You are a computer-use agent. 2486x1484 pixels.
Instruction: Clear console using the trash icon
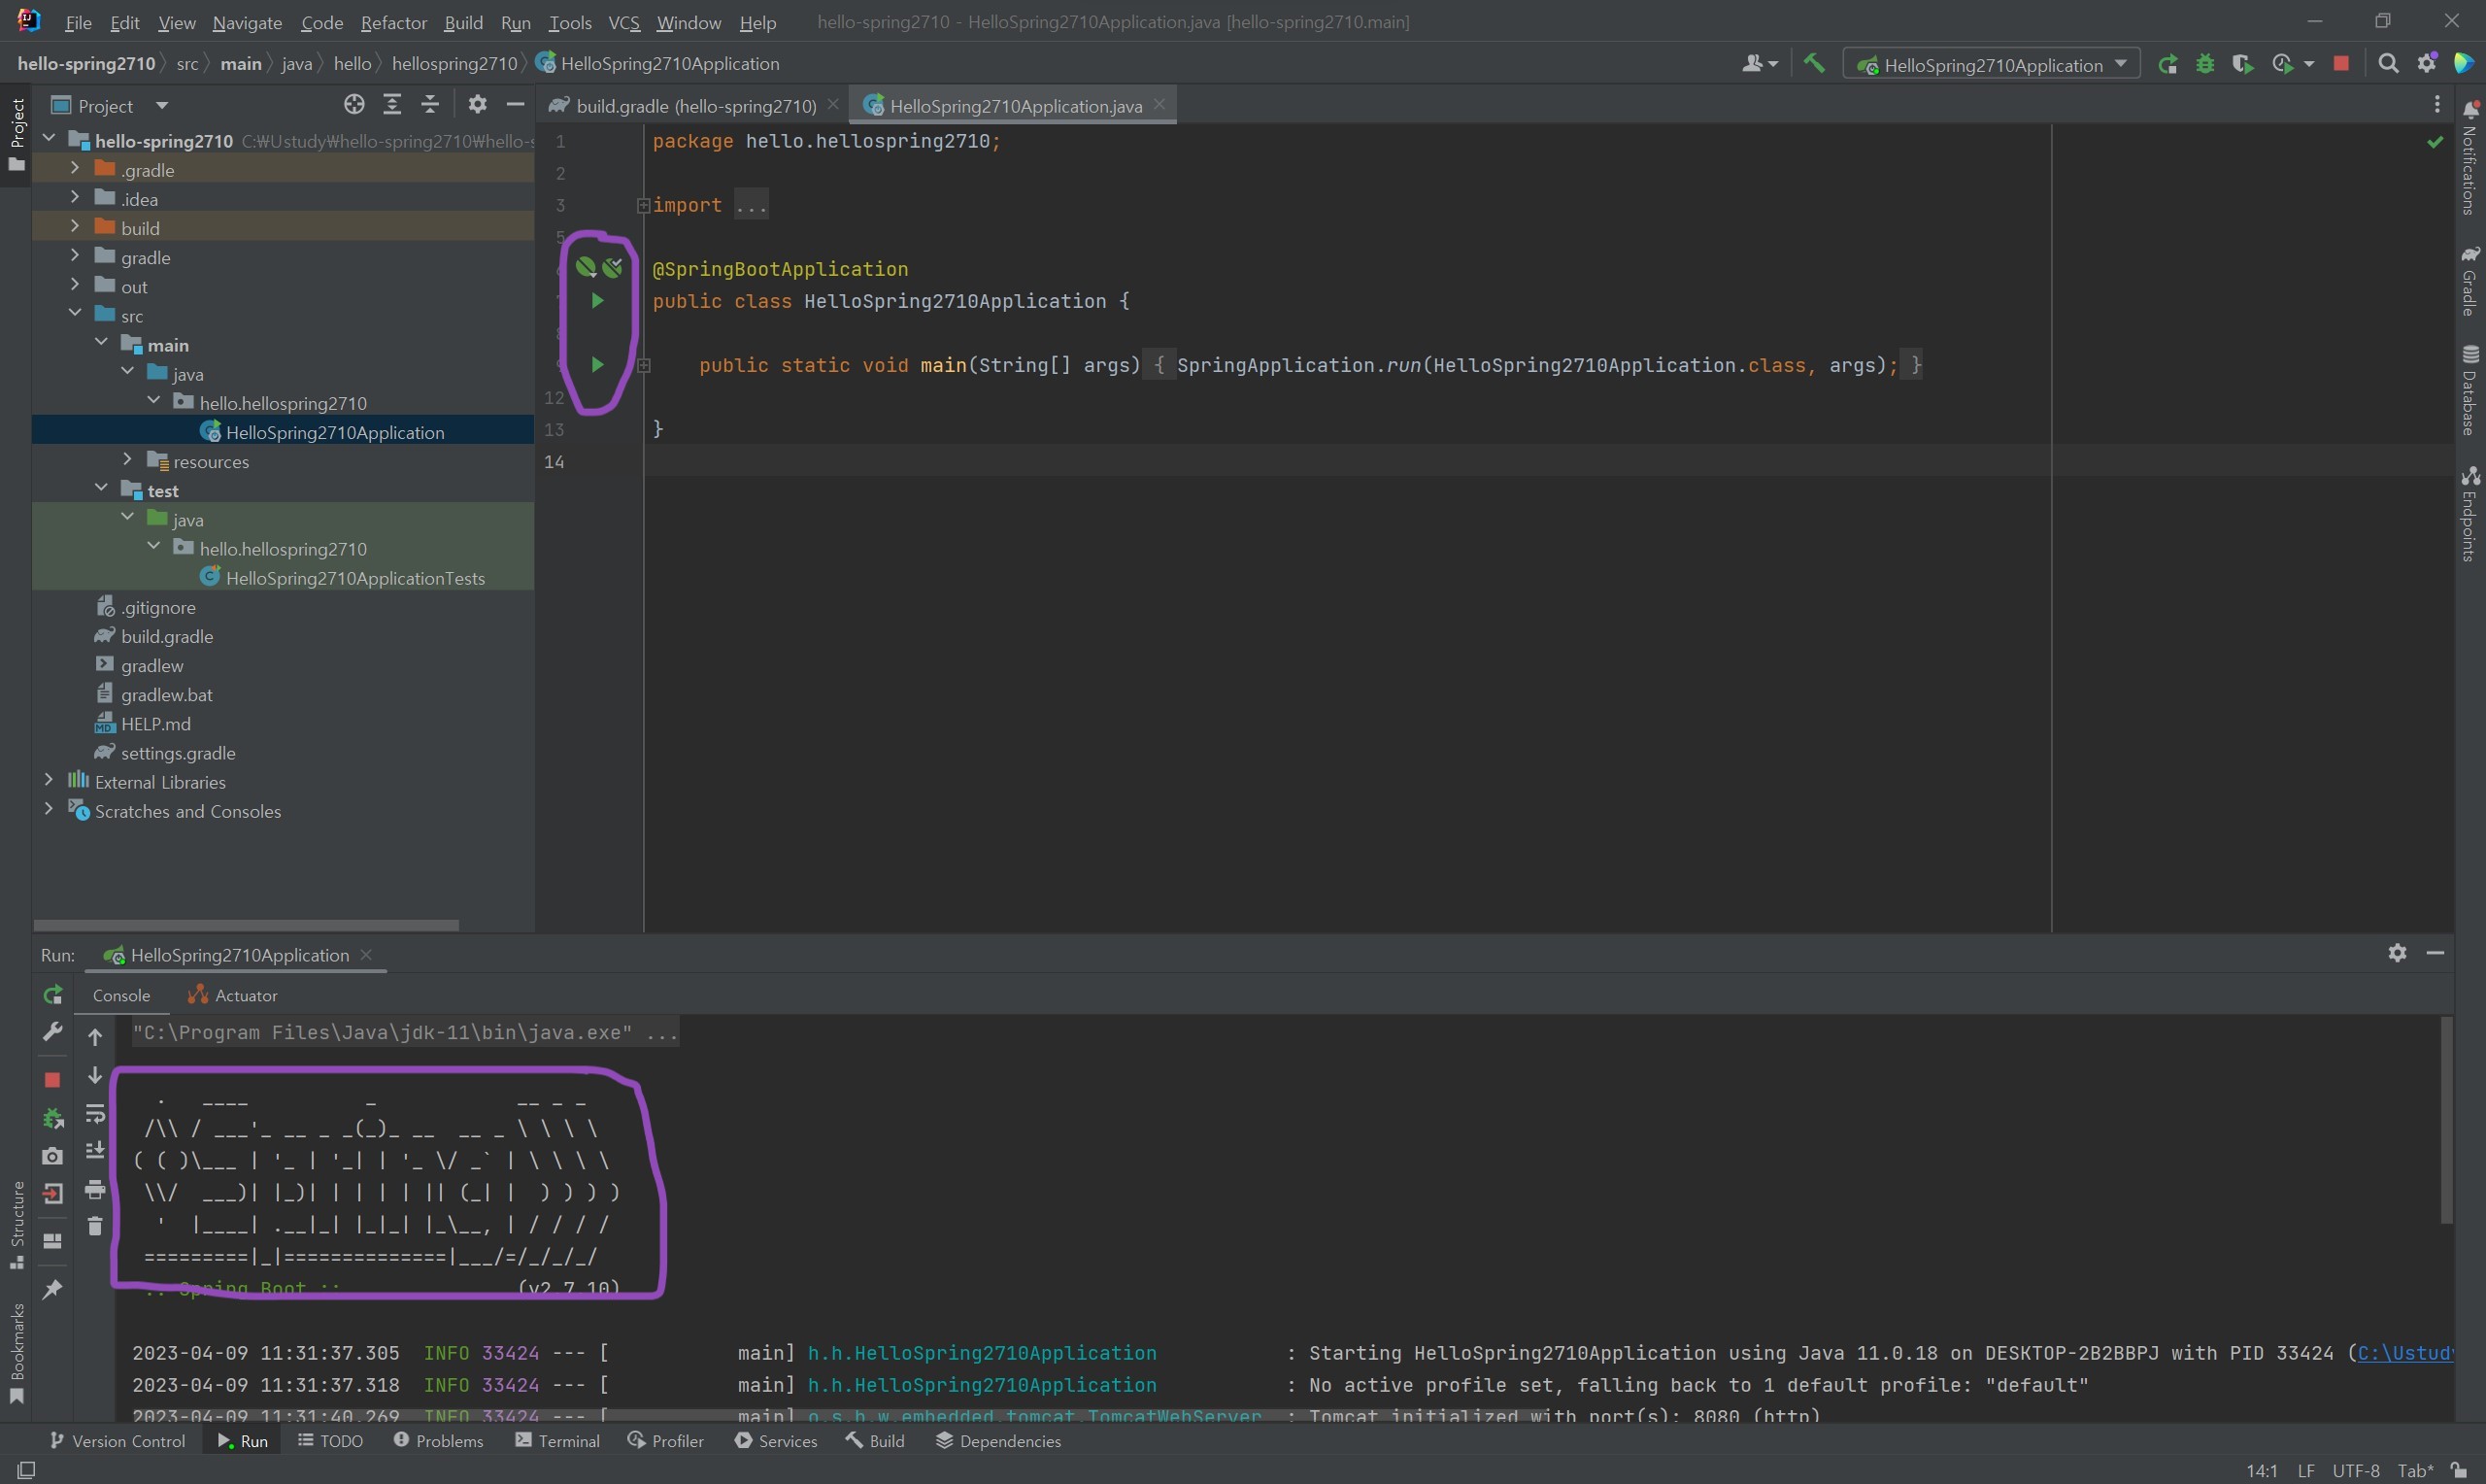point(95,1226)
